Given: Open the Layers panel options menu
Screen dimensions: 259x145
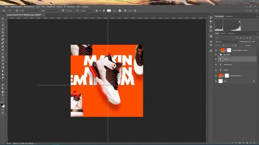Looking at the screenshot, I should [x=257, y=33].
